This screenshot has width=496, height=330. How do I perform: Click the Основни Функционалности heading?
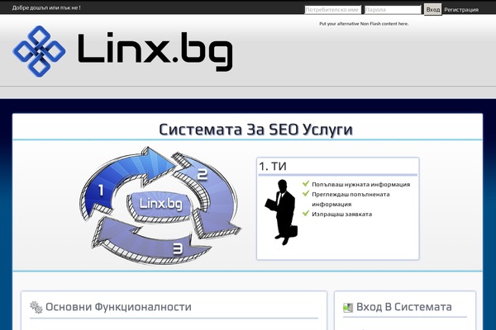click(118, 307)
